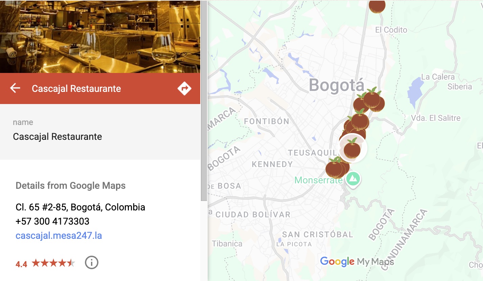Click the phone number +57 300 4173303

pos(52,222)
